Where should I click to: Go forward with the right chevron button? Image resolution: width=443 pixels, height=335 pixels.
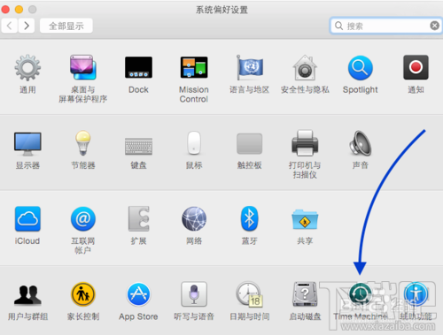click(27, 26)
